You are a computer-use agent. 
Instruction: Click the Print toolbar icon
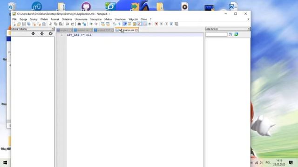(44, 24)
